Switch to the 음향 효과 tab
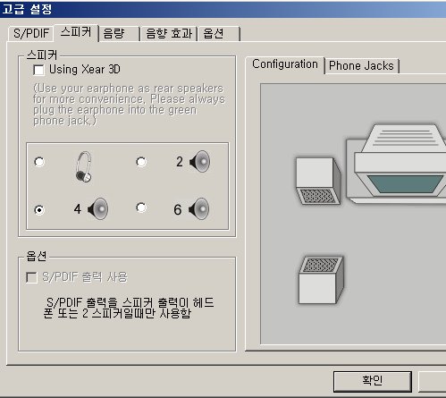 click(x=169, y=33)
